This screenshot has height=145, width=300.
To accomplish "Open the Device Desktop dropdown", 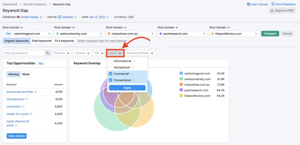I will [67, 17].
